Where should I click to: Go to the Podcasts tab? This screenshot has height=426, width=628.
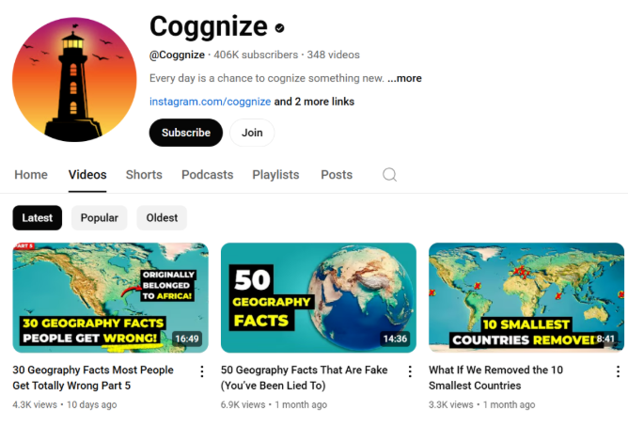(207, 175)
